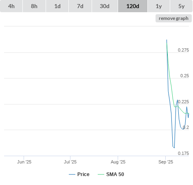
Task: Select the 8h time range tab
Action: tap(34, 6)
